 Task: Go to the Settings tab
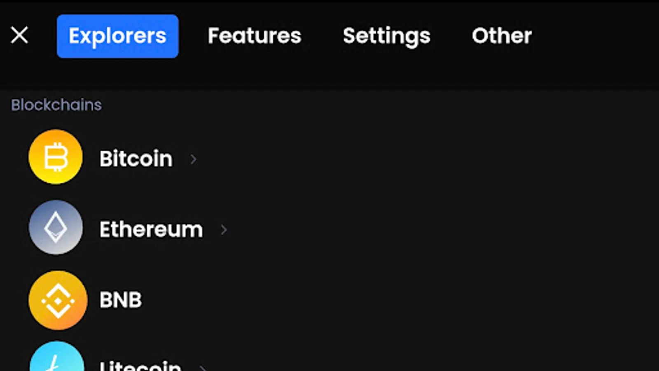[x=386, y=36]
